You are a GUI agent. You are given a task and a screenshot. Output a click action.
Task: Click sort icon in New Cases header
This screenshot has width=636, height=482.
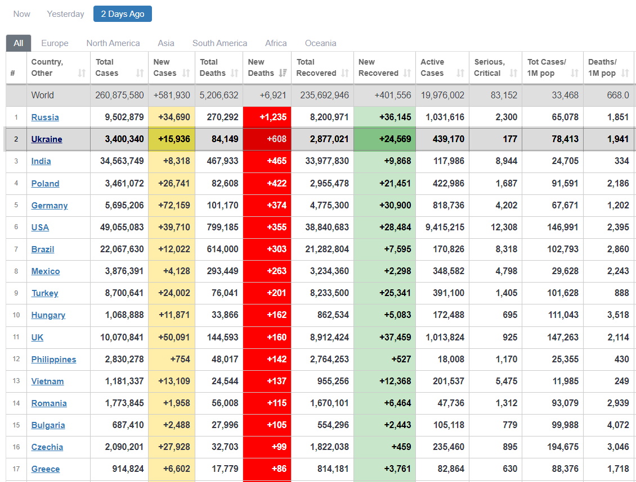pyautogui.click(x=186, y=73)
